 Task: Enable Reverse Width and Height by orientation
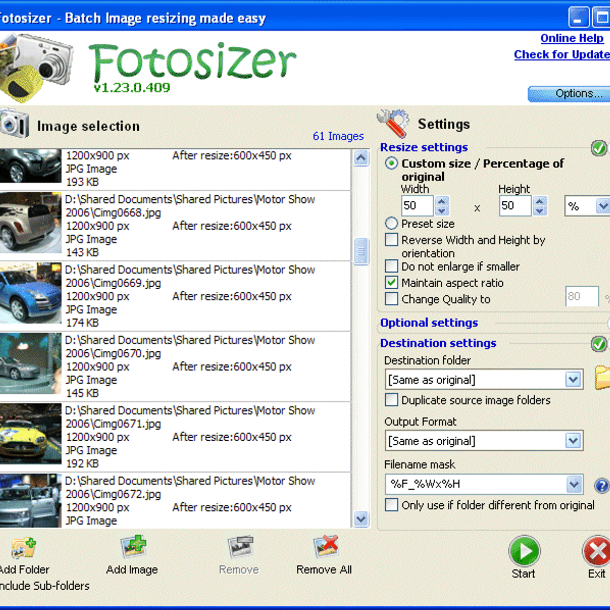(391, 239)
